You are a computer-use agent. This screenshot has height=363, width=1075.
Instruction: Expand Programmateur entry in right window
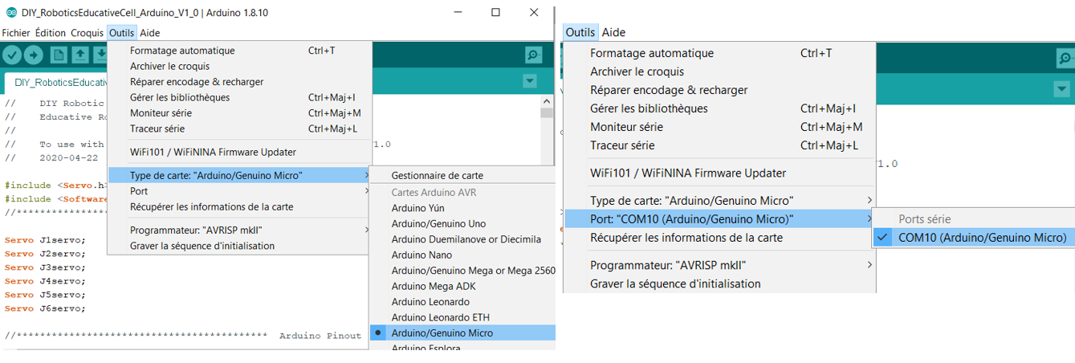pyautogui.click(x=719, y=265)
